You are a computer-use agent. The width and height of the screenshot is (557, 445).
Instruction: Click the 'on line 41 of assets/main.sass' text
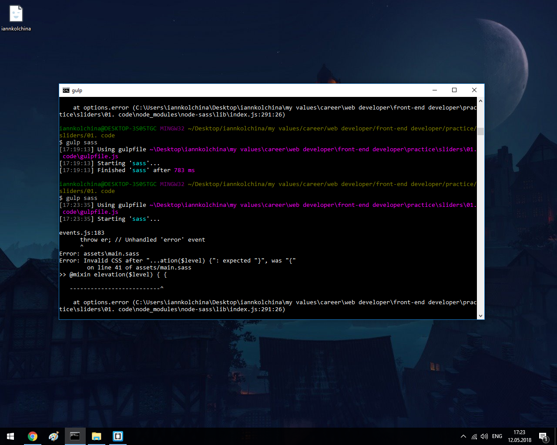coord(139,268)
